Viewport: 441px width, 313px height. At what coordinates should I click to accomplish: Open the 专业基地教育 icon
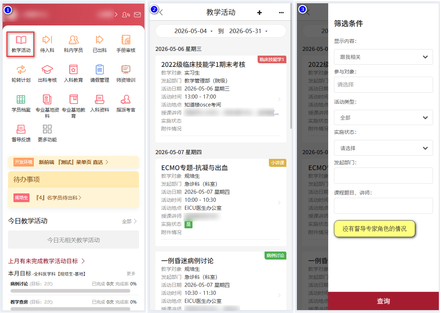click(73, 106)
